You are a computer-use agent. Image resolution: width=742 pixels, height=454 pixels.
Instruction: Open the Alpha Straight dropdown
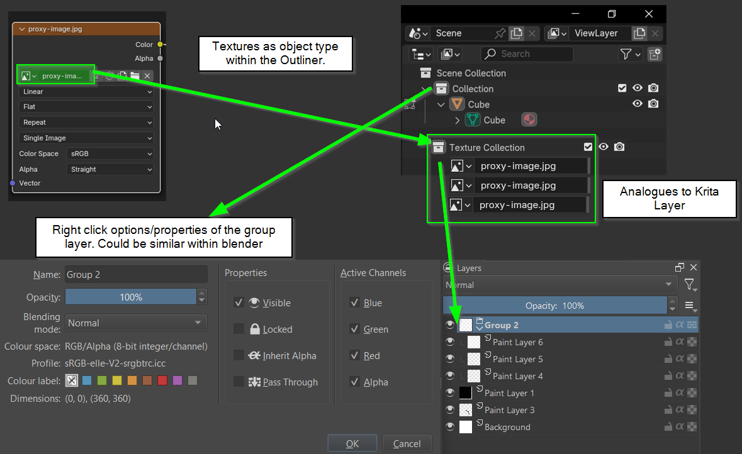(x=110, y=169)
